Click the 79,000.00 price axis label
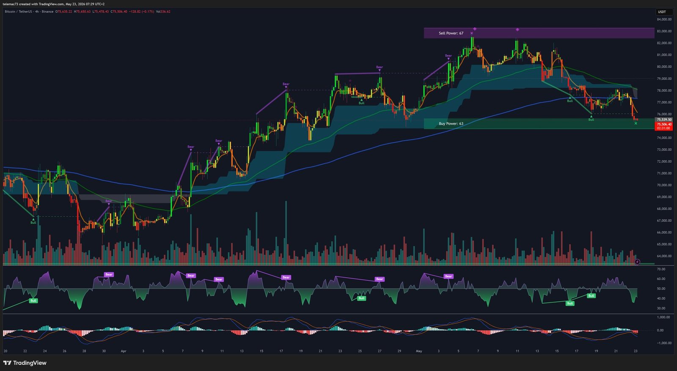 (x=664, y=79)
